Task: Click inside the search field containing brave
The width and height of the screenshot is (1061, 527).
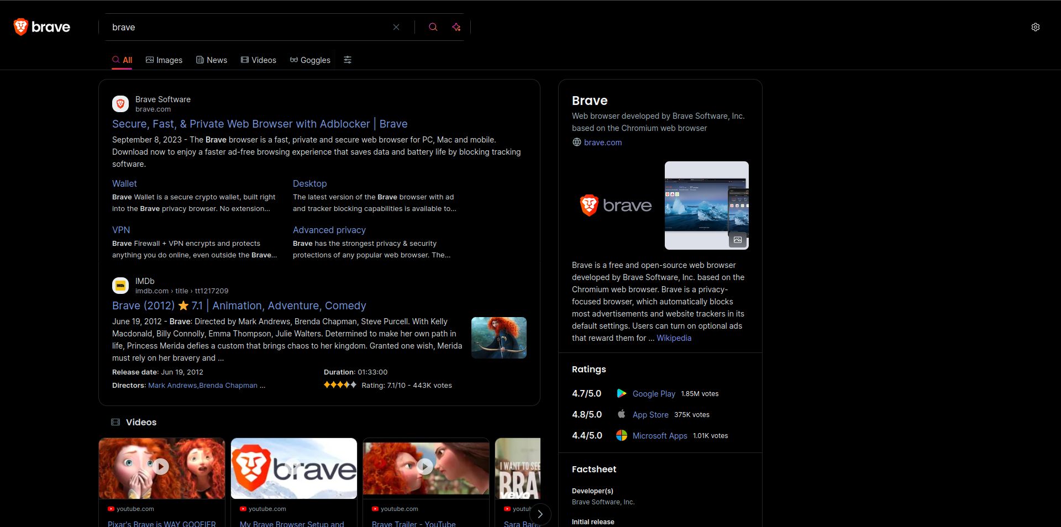Action: tap(249, 27)
